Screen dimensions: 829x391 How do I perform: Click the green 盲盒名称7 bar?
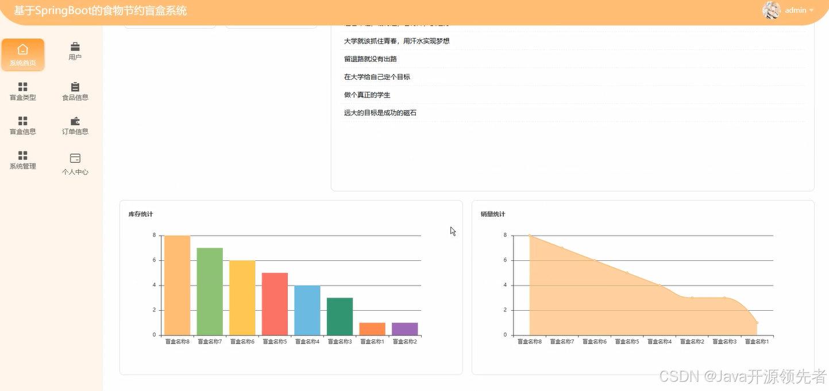(x=210, y=292)
